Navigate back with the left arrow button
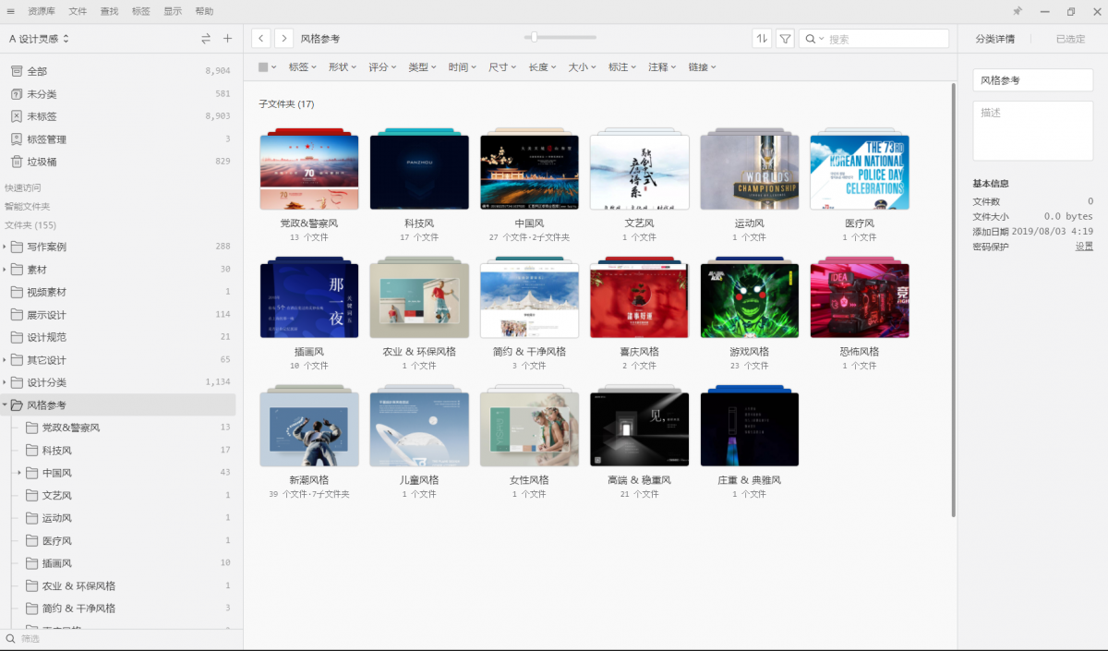 [x=261, y=38]
